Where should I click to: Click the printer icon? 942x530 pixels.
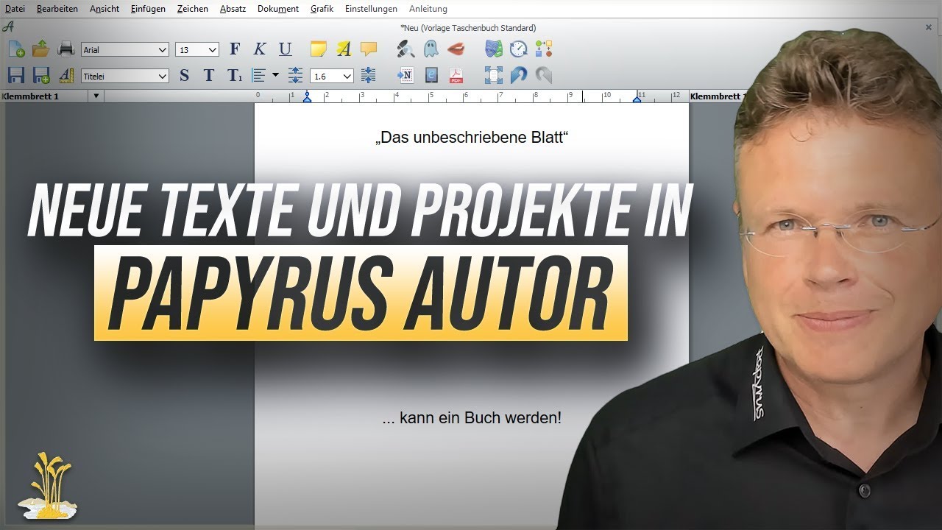66,49
